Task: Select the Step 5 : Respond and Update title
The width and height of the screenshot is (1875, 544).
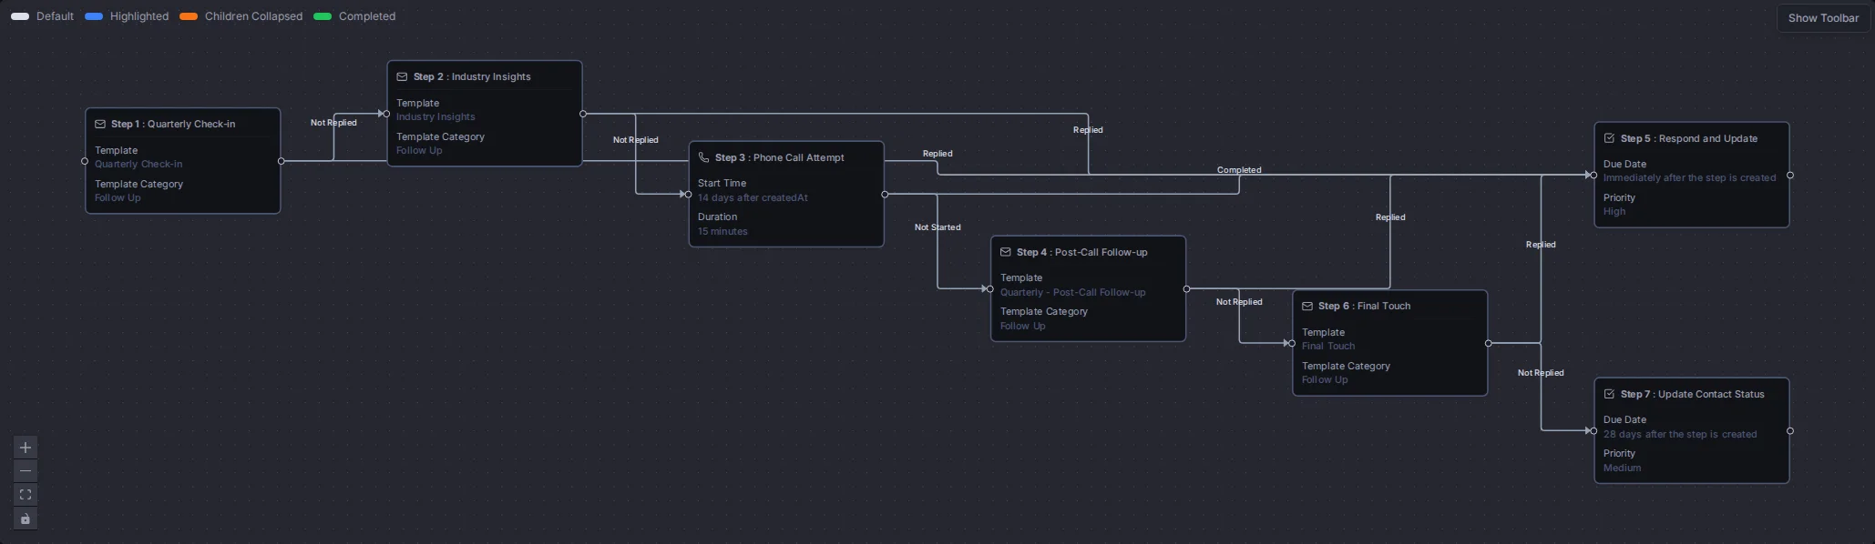Action: pyautogui.click(x=1689, y=138)
